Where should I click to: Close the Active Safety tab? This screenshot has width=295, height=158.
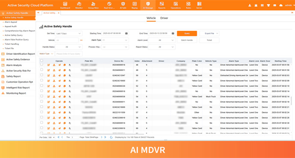[59, 13]
